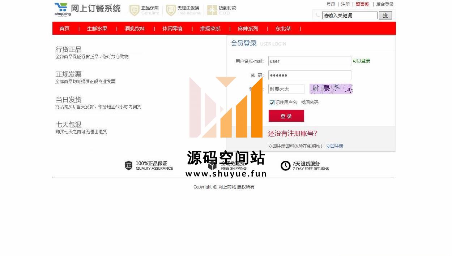Click the 全部商品均可提供正规商业发票 text
The height and width of the screenshot is (256, 452).
[85, 82]
